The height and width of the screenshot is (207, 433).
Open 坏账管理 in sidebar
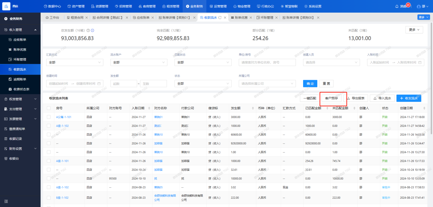(x=20, y=59)
